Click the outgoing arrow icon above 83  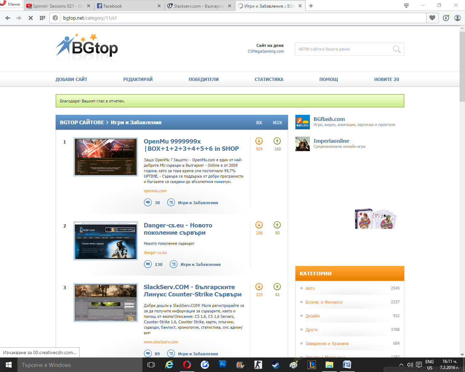[x=277, y=225]
